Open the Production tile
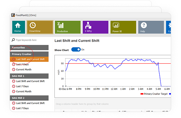181x118 pixels. tap(68, 27)
